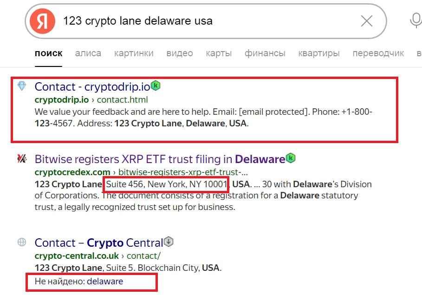The height and width of the screenshot is (295, 422).
Task: Click the cryptodrip.io diamond favicon
Action: pos(22,86)
